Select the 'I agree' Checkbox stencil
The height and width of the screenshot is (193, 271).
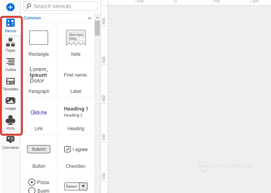[76, 153]
